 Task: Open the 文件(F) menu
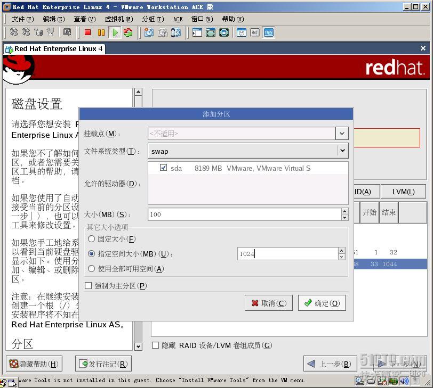click(x=22, y=19)
